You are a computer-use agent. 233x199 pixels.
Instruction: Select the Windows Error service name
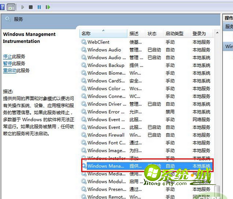point(106,112)
